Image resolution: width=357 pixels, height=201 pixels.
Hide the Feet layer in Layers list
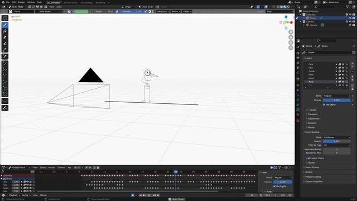tap(343, 68)
